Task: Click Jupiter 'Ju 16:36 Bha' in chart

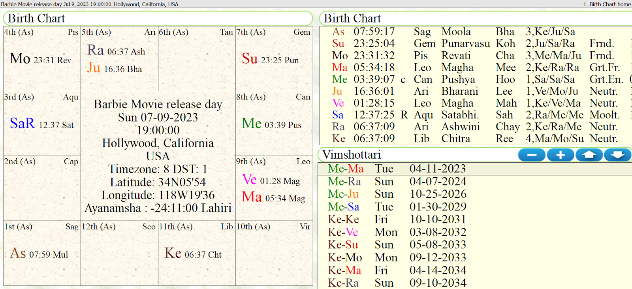Action: pyautogui.click(x=115, y=68)
